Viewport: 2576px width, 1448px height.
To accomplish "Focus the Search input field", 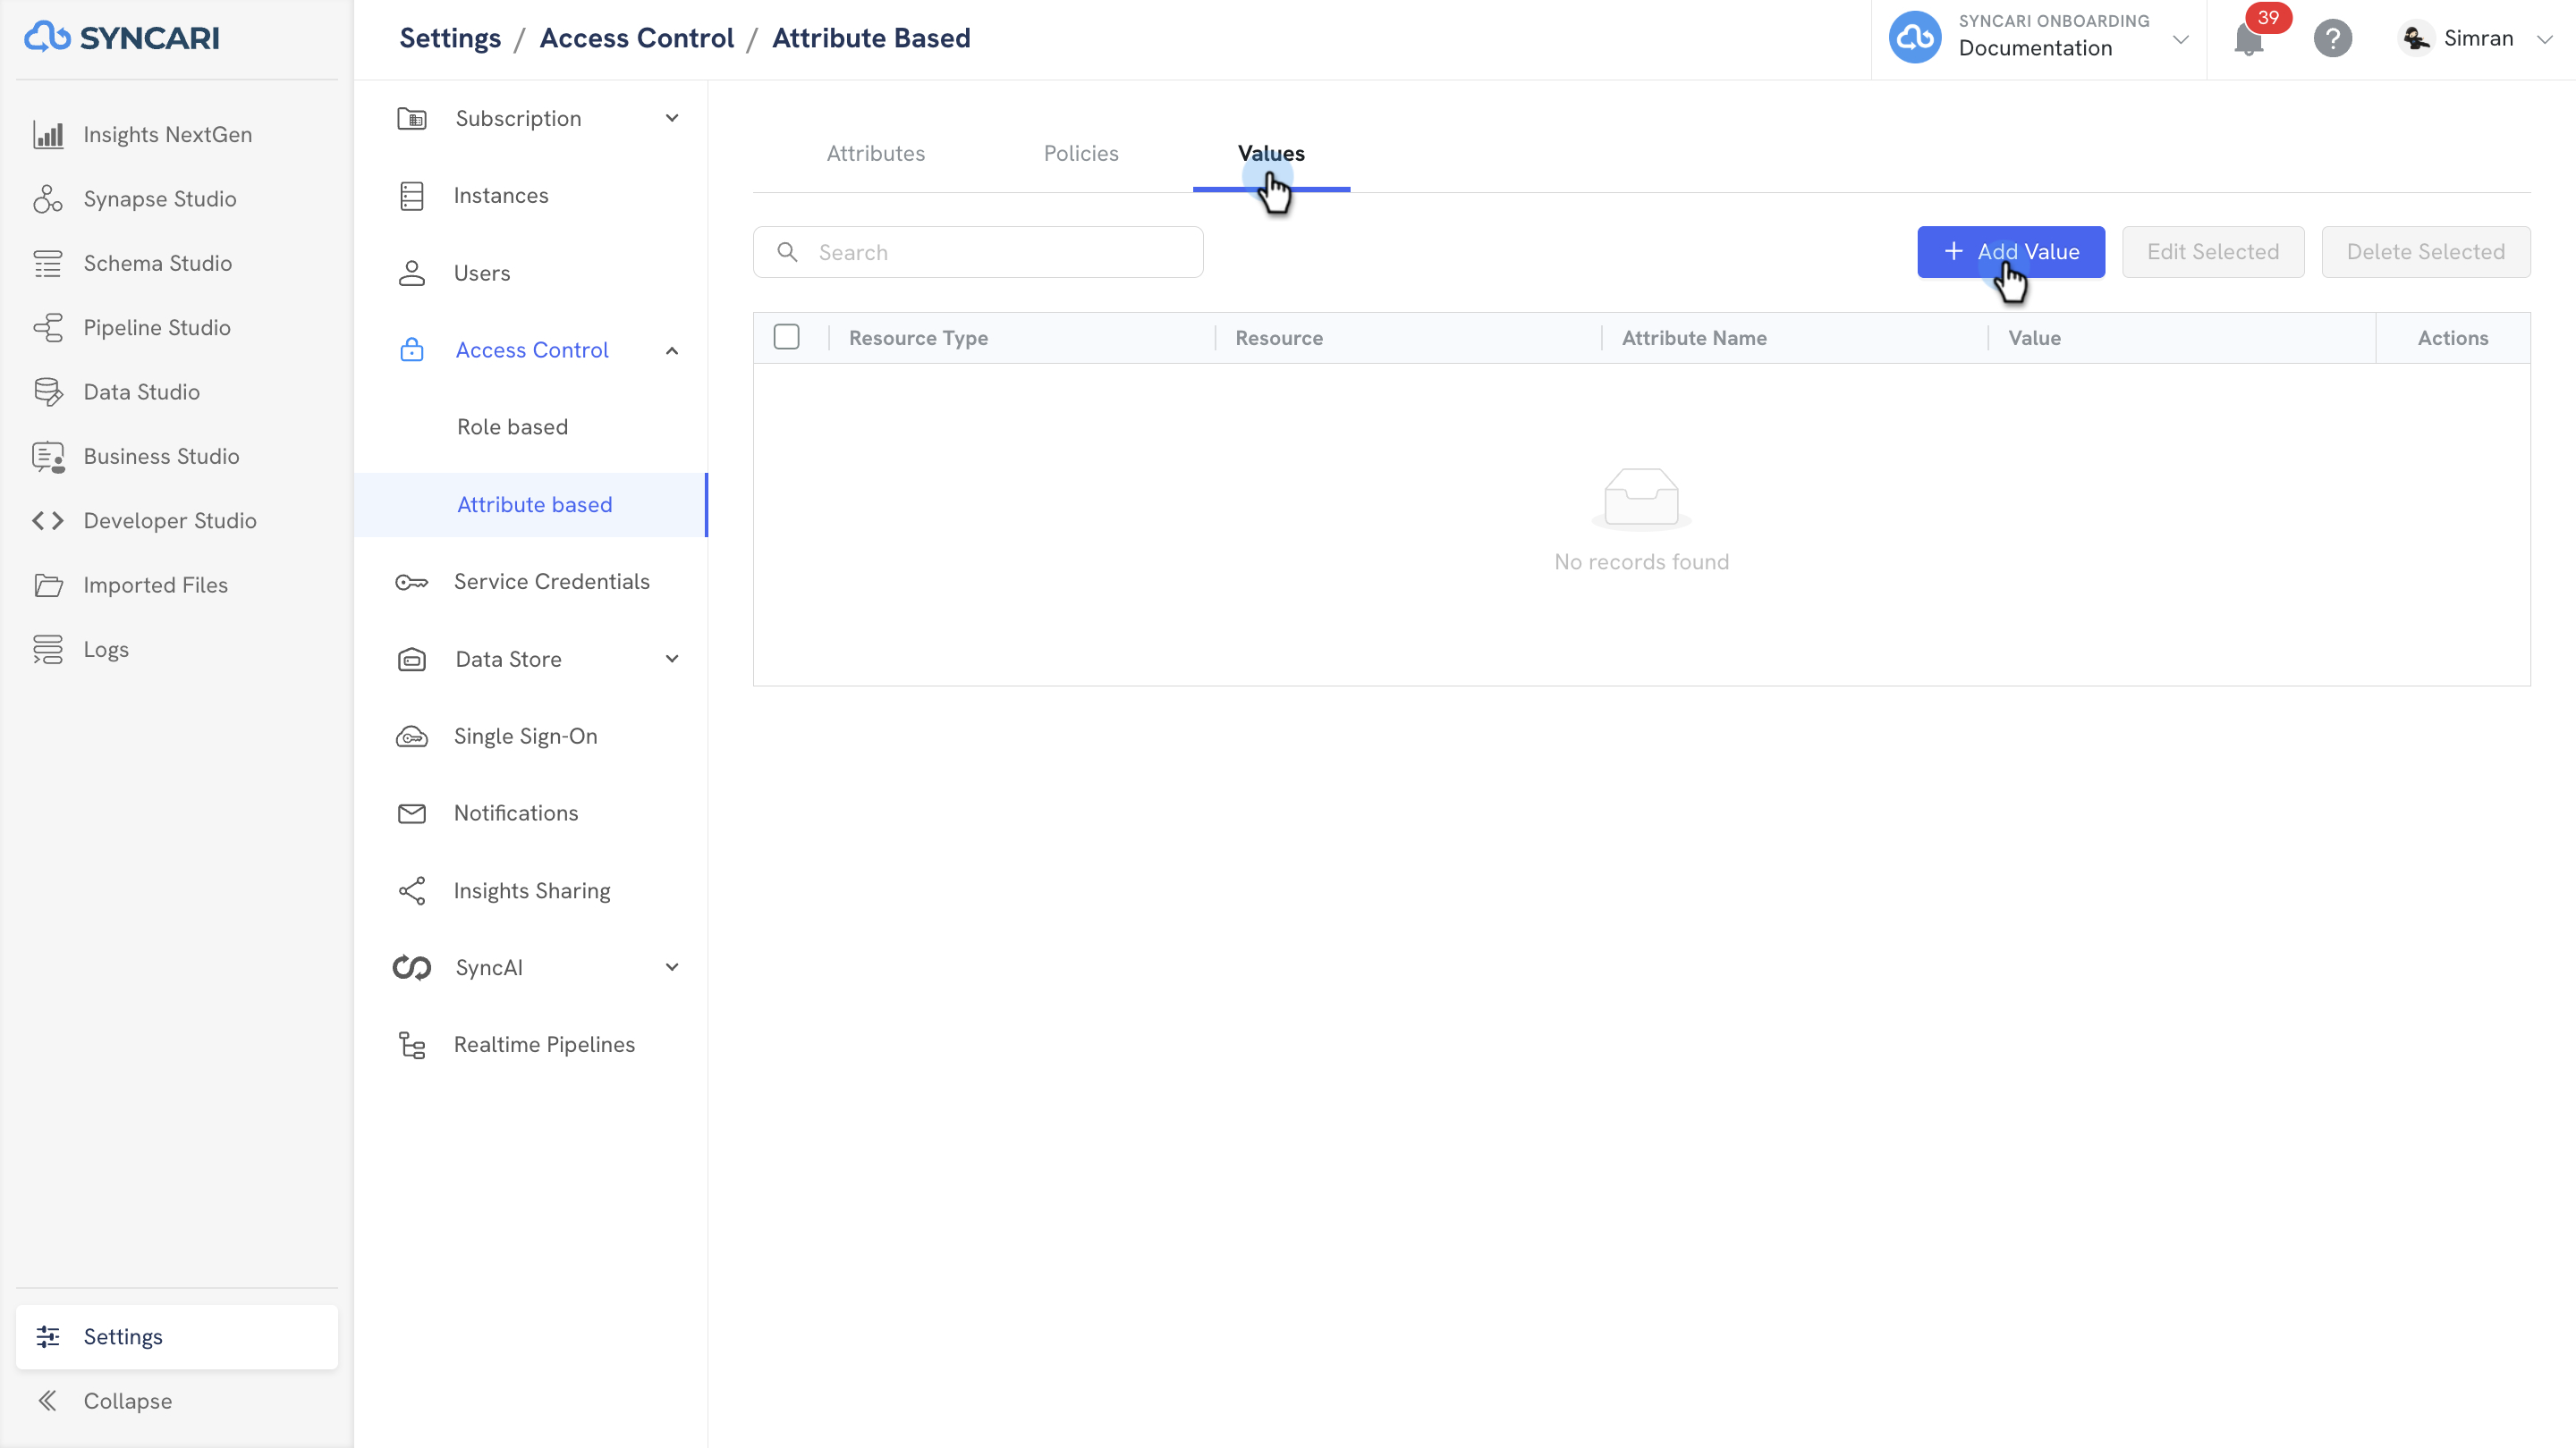I will (978, 252).
